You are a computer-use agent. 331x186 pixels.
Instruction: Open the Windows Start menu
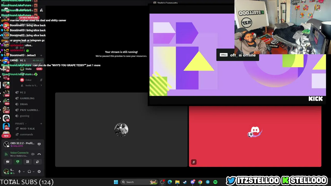click(x=116, y=182)
